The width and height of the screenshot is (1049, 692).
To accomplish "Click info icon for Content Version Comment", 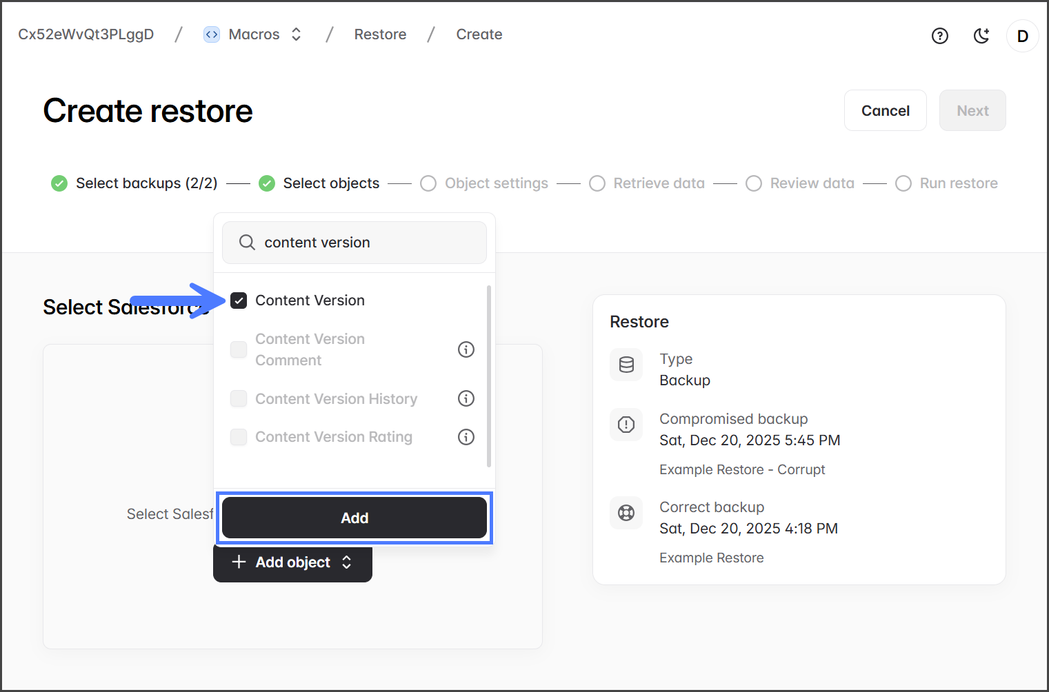I will point(466,349).
